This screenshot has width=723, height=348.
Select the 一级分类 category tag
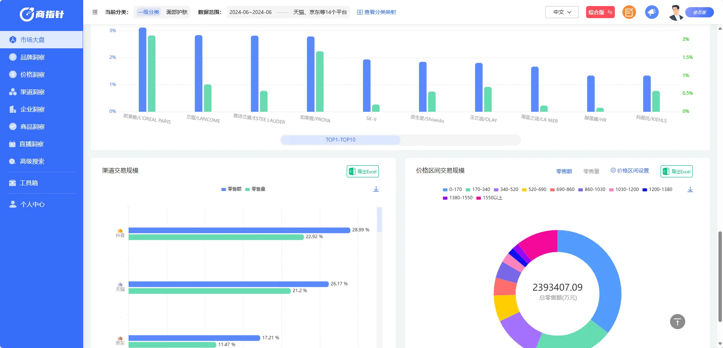coord(149,12)
